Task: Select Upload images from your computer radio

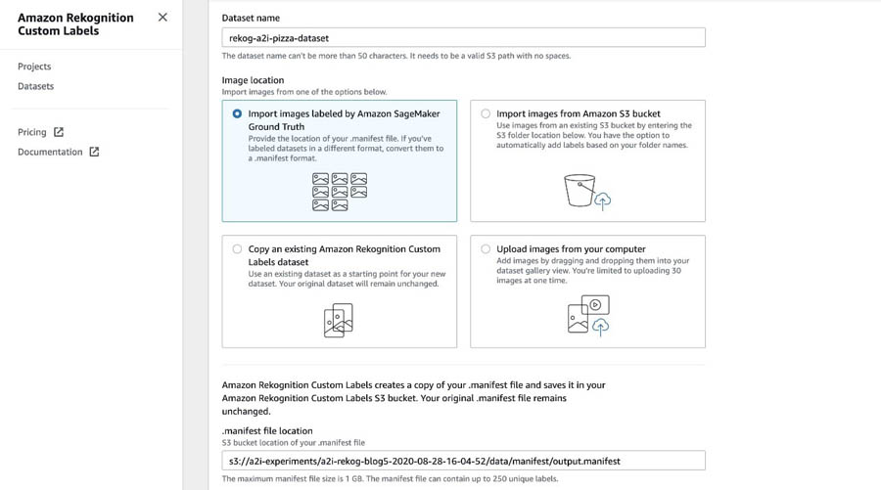Action: pos(486,248)
